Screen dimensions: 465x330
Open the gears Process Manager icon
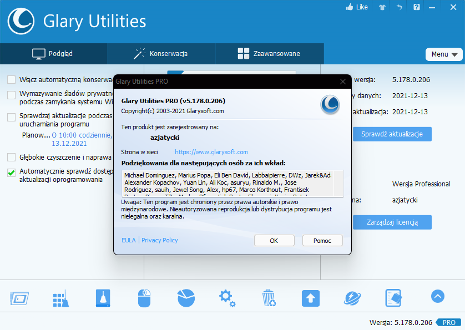tap(227, 298)
